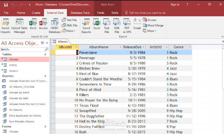
Task: Export to XML File icon
Action: (x=117, y=26)
